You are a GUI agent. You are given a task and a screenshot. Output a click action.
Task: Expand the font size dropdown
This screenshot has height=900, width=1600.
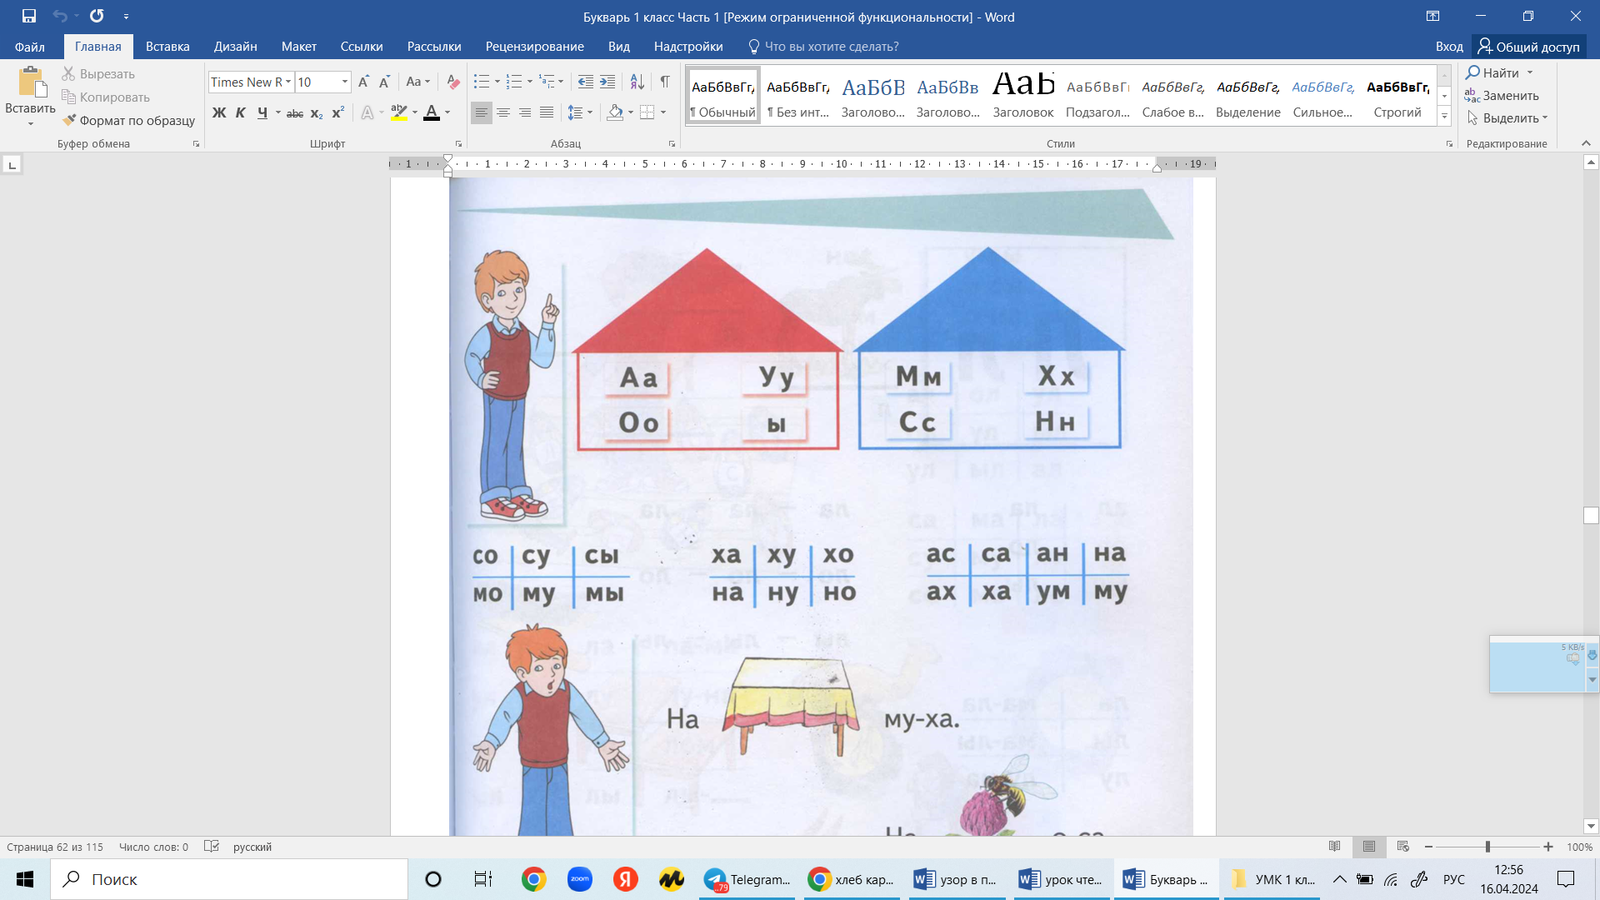[345, 82]
